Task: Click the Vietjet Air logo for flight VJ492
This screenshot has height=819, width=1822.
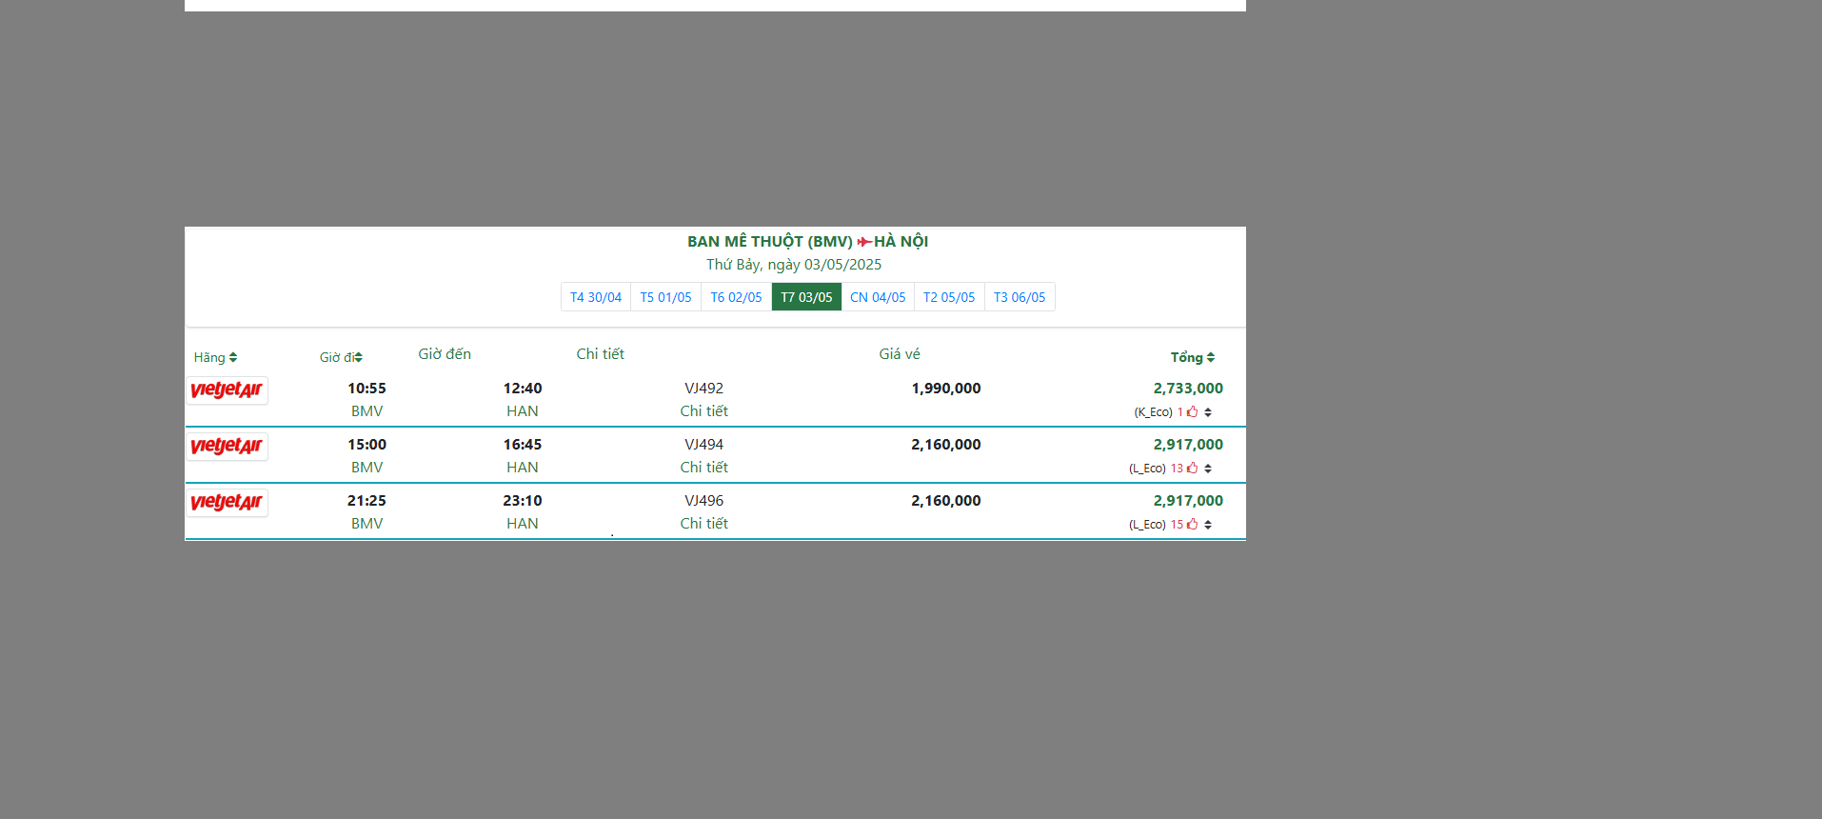Action: tap(227, 390)
